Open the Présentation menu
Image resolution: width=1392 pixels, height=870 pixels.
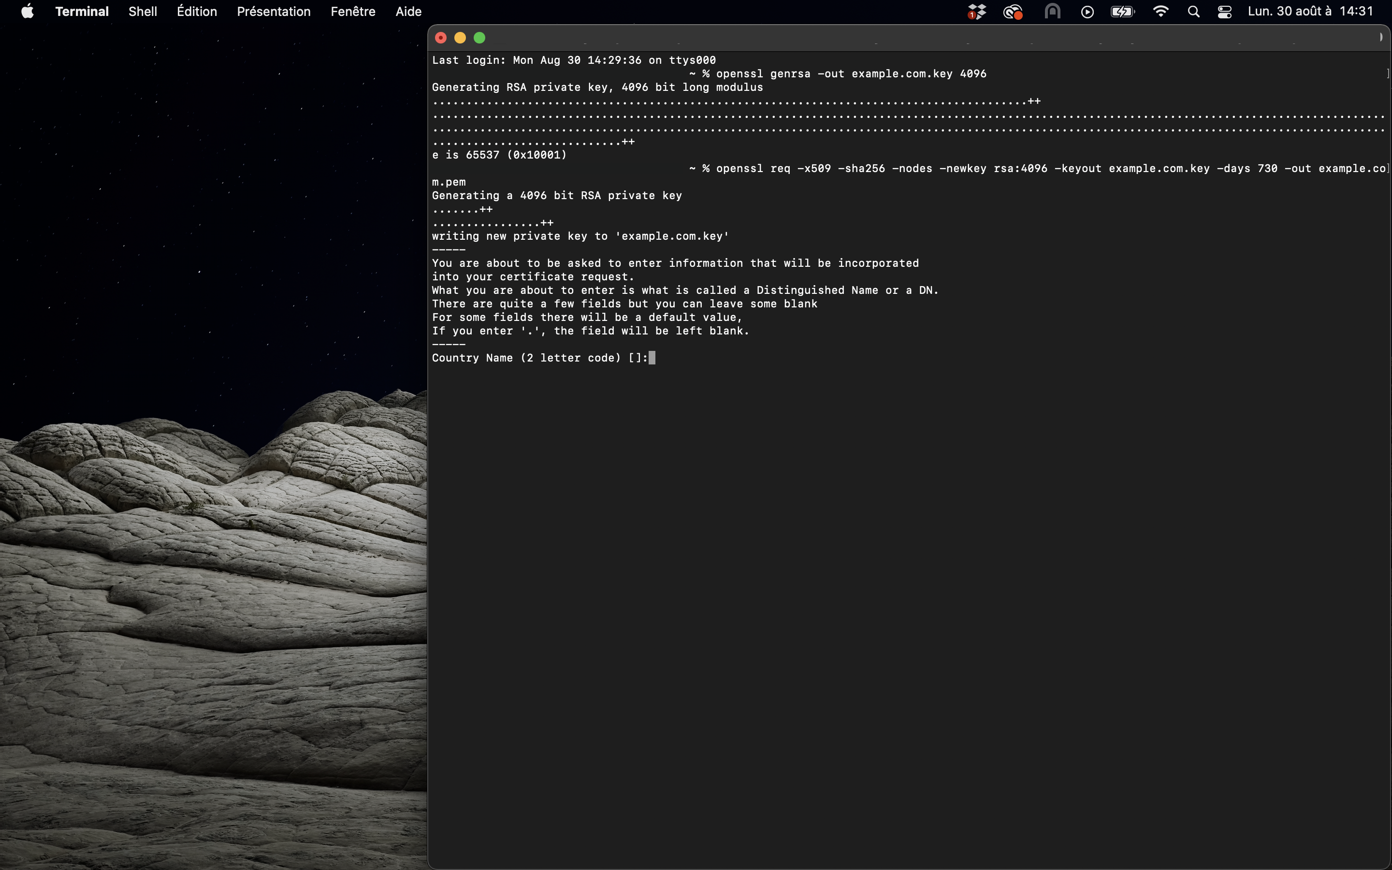pos(273,12)
